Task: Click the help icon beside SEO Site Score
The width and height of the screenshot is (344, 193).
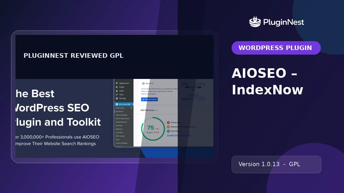Action: (156, 110)
